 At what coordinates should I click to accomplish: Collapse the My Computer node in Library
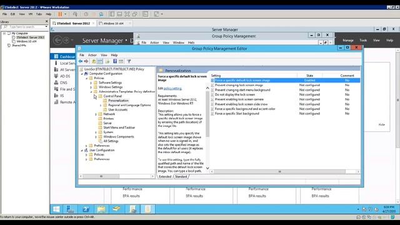[x=4, y=33]
